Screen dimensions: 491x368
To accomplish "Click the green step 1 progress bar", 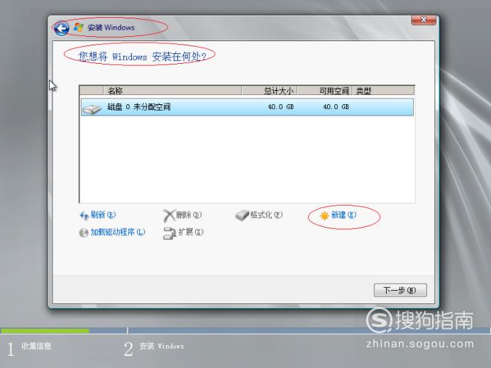I will pyautogui.click(x=45, y=330).
